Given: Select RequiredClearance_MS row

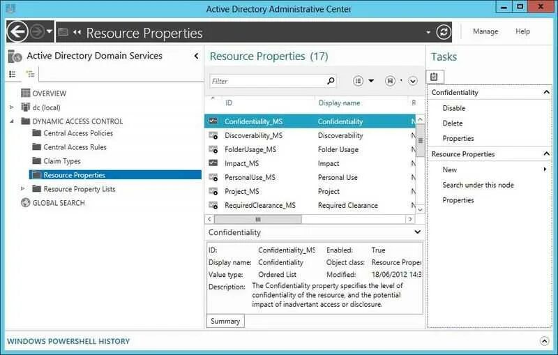Looking at the screenshot, I should [310, 205].
